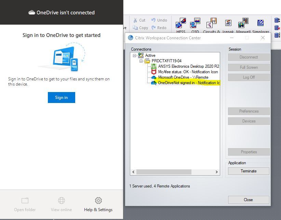The width and height of the screenshot is (281, 220).
Task: Click the Disconnect button
Action: 249,57
